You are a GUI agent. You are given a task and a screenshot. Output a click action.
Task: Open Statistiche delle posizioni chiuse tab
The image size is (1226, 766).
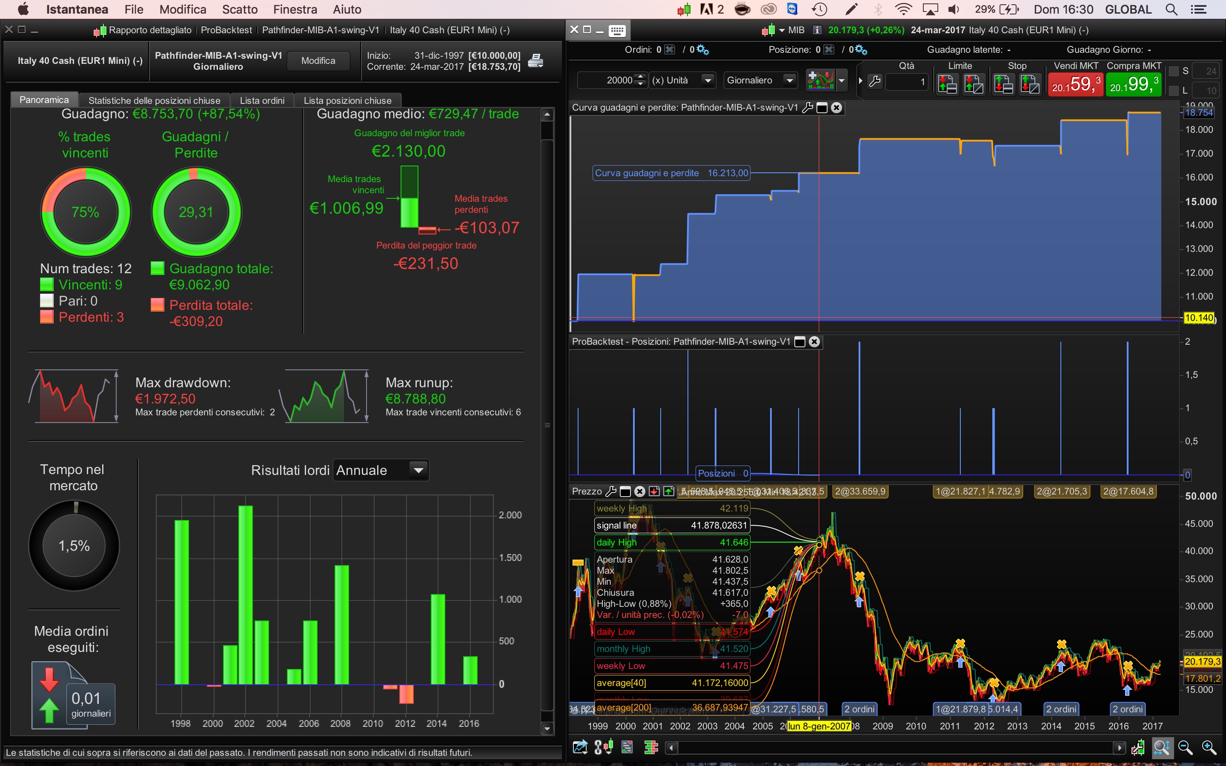(x=154, y=100)
